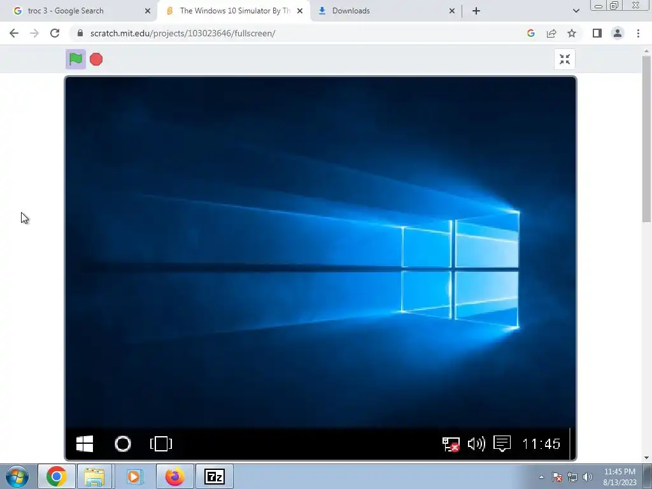Share this page icon
The width and height of the screenshot is (652, 489).
[551, 33]
